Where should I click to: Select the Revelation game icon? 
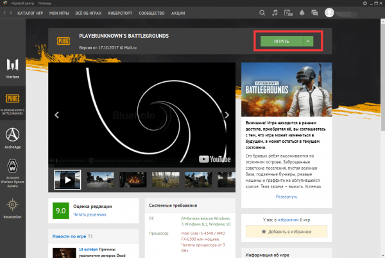tap(13, 208)
